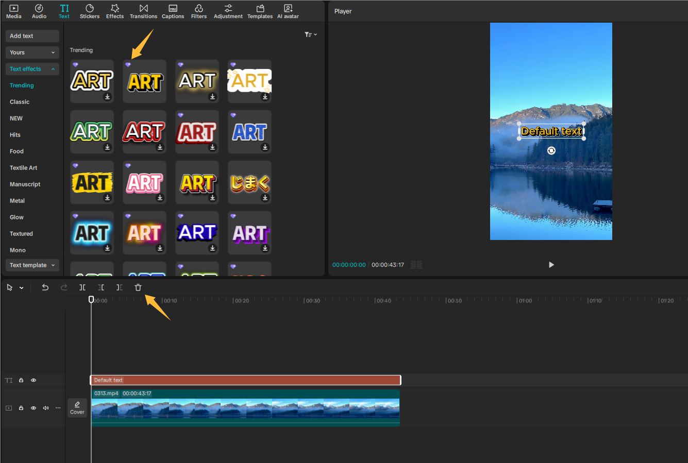
Task: Collapse the Text effects section
Action: click(x=32, y=68)
